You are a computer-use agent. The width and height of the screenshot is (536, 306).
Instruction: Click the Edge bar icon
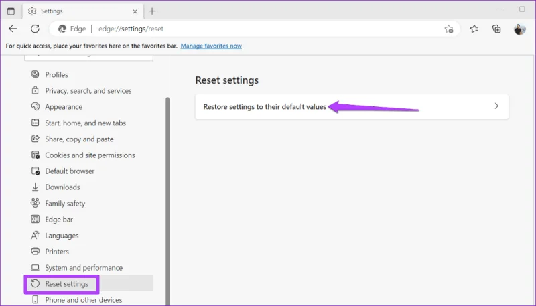[x=36, y=219]
